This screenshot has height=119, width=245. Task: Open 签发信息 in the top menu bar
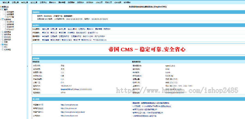34,2
